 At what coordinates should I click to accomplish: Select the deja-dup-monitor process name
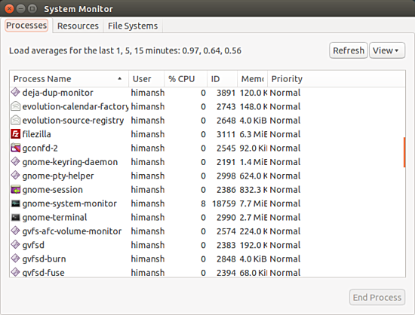[x=57, y=93]
